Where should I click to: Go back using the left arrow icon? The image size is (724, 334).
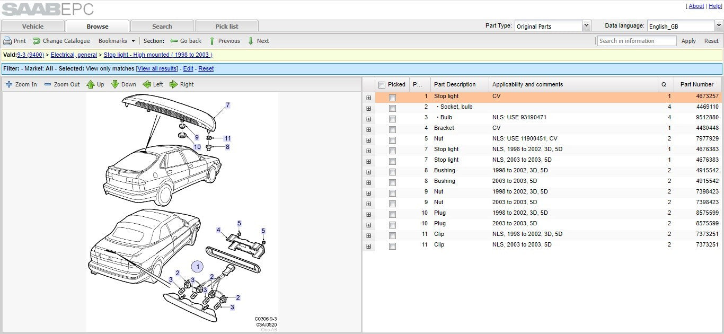[174, 41]
